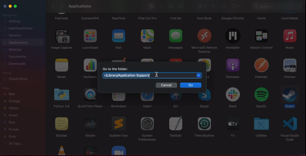Switch to gallery view in toolbar

[x=181, y=6]
